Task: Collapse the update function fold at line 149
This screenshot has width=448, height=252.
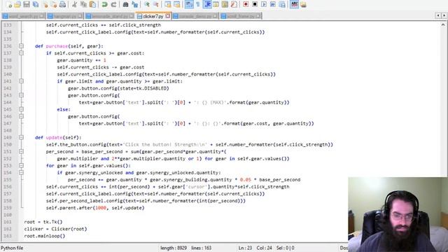Action: [21, 137]
